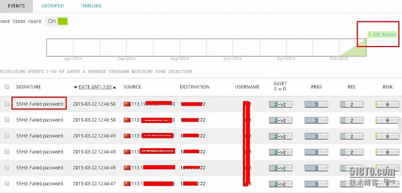Click the DESTINATION column header
402x193 pixels.
pos(195,87)
